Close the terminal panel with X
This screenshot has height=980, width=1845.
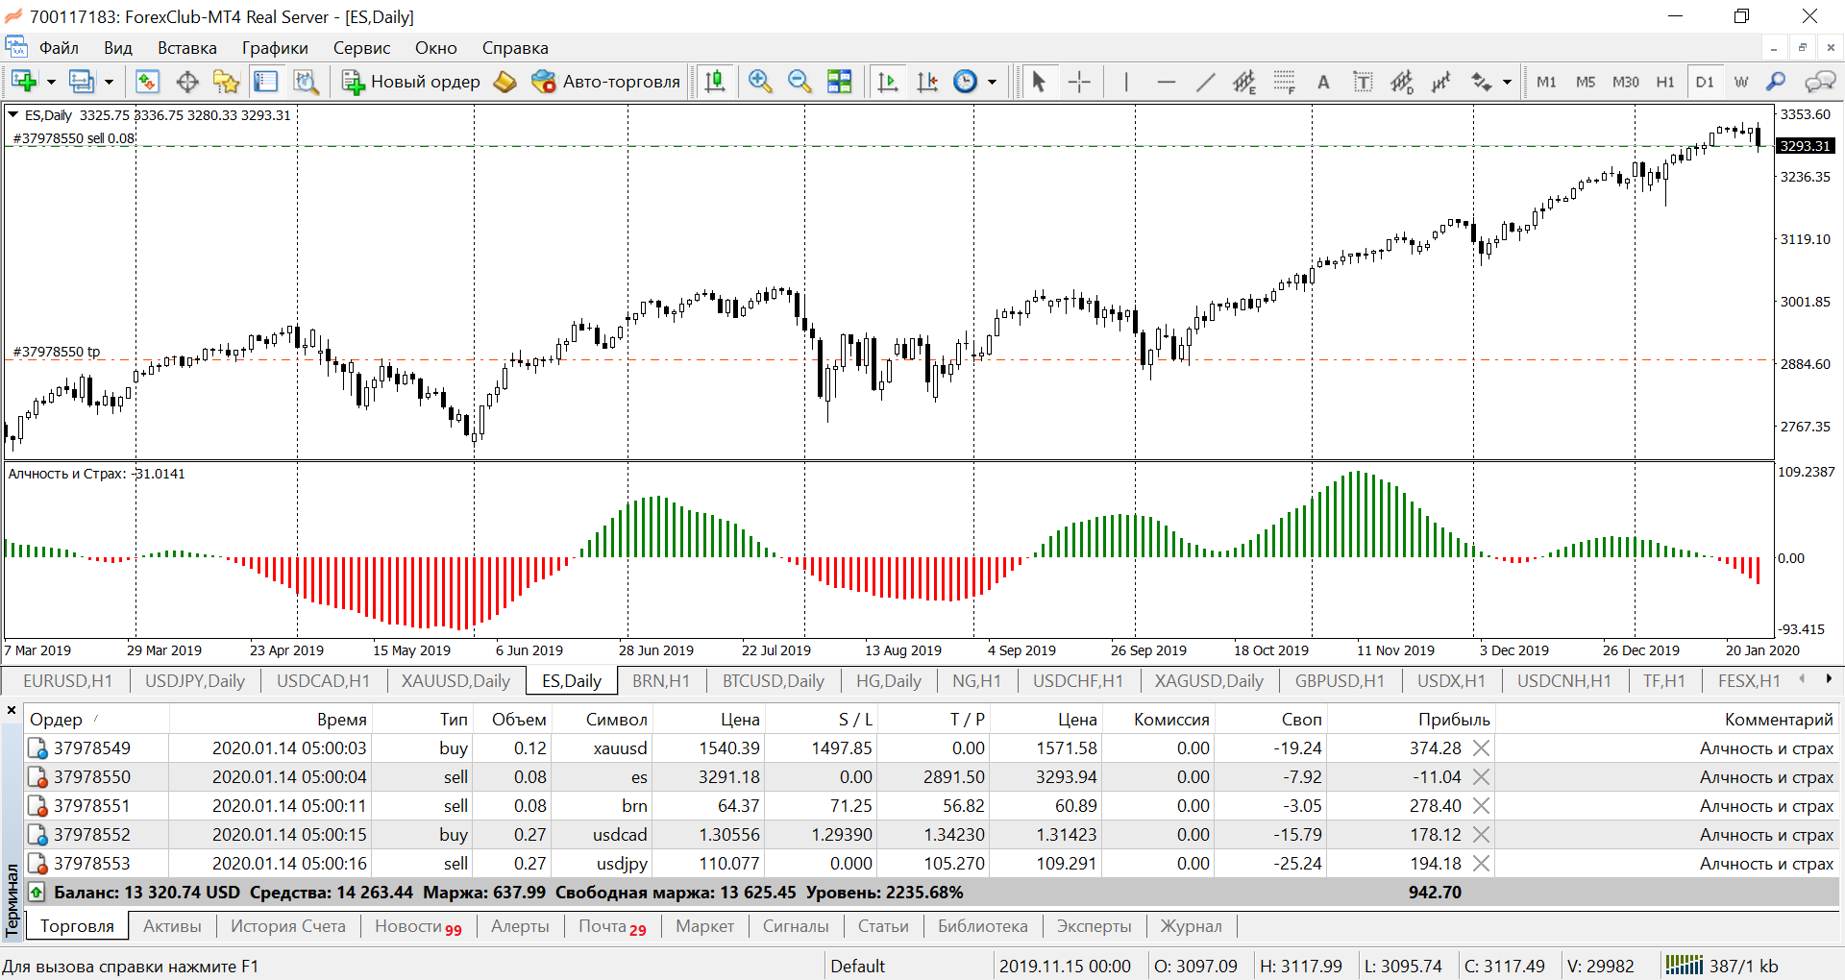12,711
